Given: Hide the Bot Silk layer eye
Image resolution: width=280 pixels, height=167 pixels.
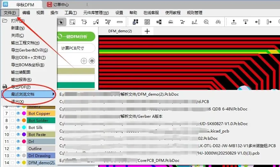Looking at the screenshot, I should (x=18, y=127).
